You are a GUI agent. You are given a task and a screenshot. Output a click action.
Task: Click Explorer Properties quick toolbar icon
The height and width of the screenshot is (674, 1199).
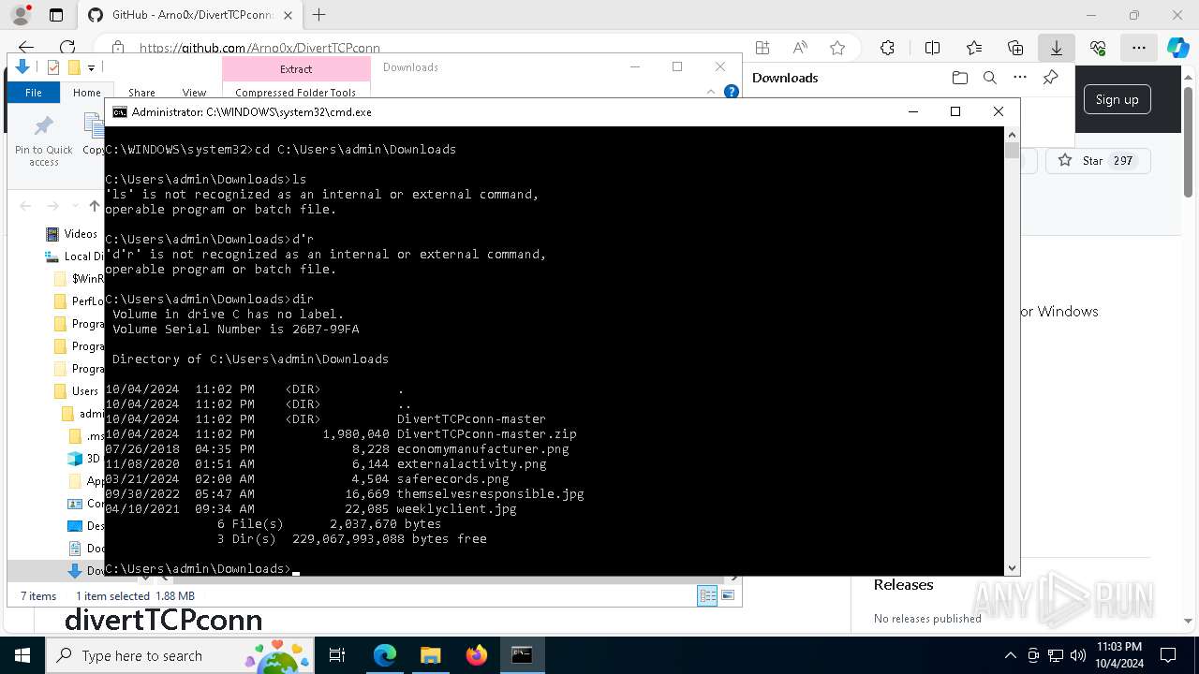pos(53,67)
